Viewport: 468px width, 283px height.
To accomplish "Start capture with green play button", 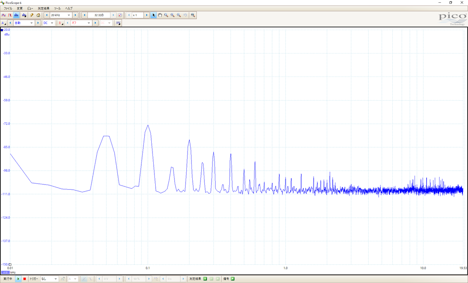I will (x=18, y=279).
